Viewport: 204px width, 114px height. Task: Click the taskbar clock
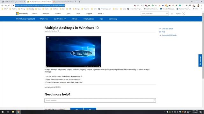pos(195,112)
